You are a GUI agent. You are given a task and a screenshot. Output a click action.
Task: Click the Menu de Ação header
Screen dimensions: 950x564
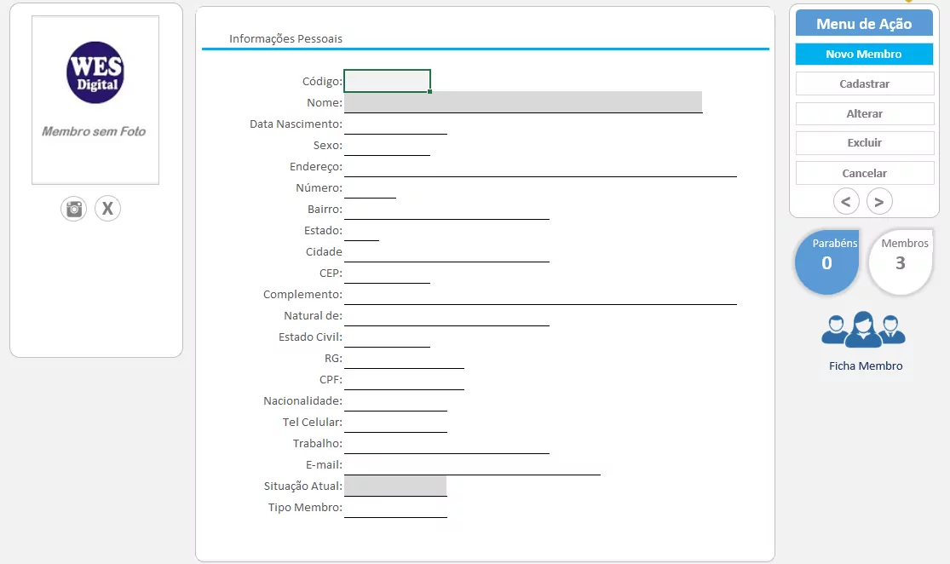point(864,23)
